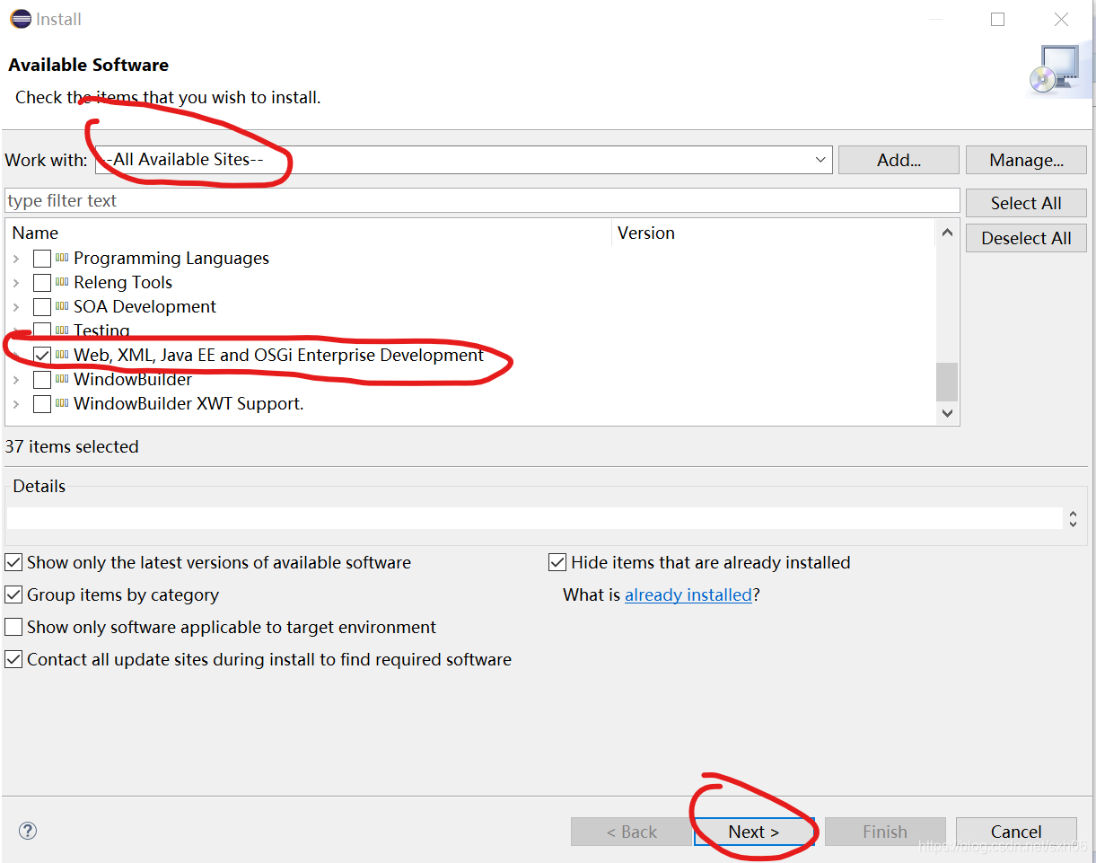Open the help question mark icon

28,831
